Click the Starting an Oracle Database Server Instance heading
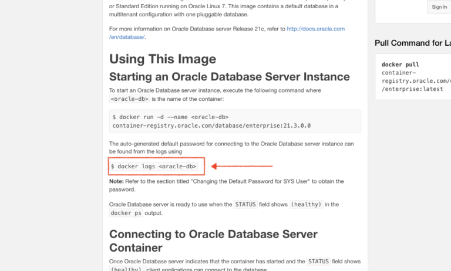The height and width of the screenshot is (271, 451). [x=229, y=77]
